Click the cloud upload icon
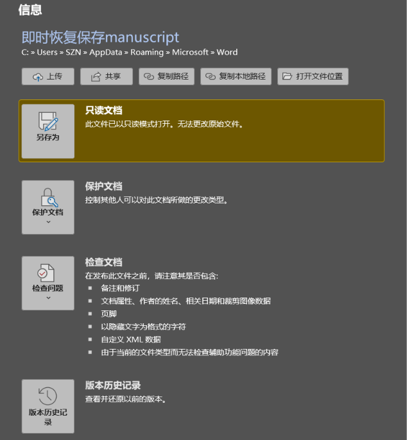 [38, 76]
